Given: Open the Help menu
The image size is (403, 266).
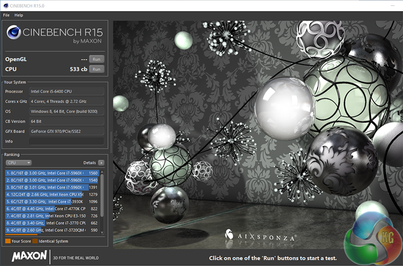Looking at the screenshot, I should tap(19, 15).
